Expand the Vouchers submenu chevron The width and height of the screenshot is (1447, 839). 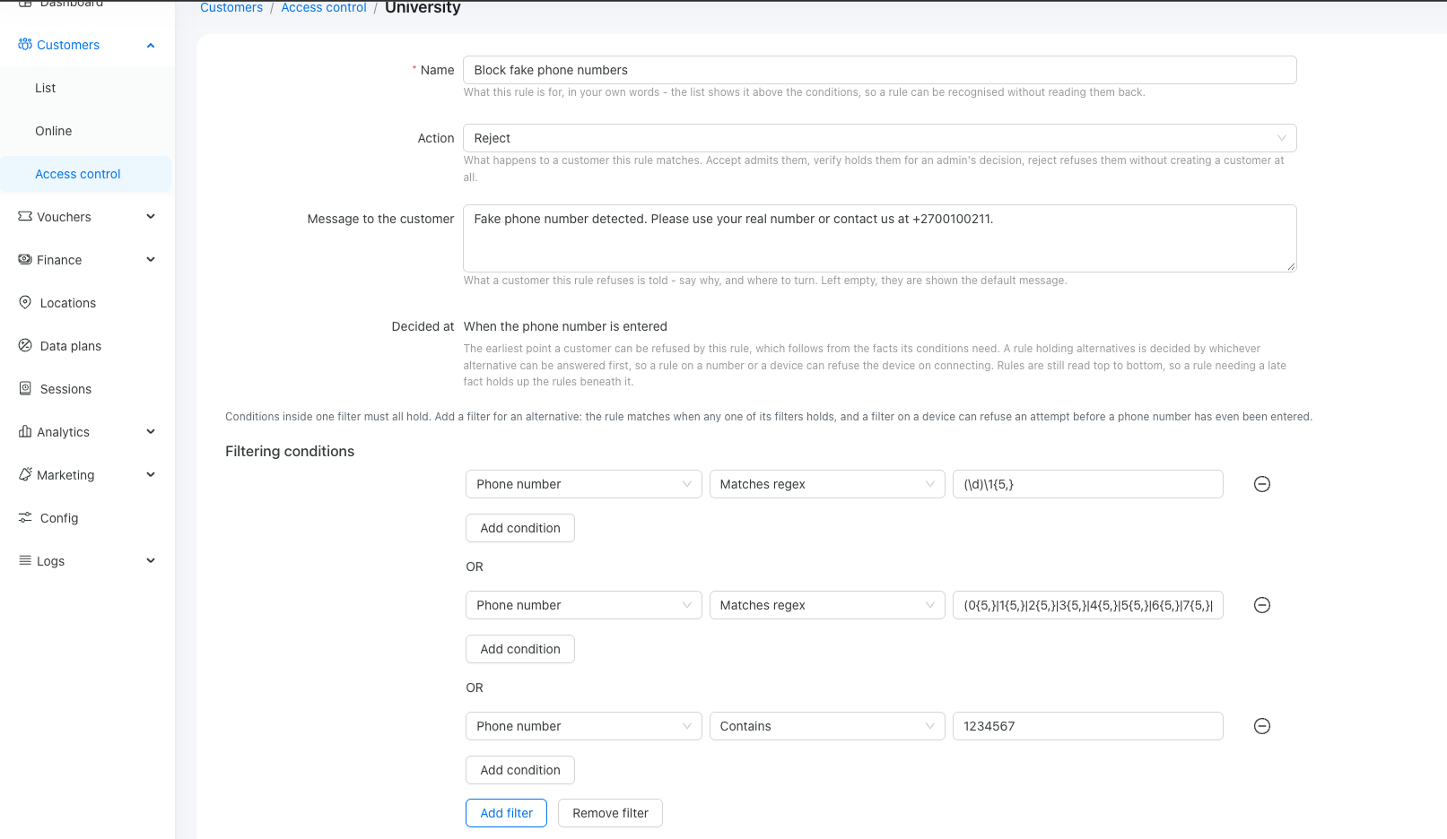tap(151, 216)
